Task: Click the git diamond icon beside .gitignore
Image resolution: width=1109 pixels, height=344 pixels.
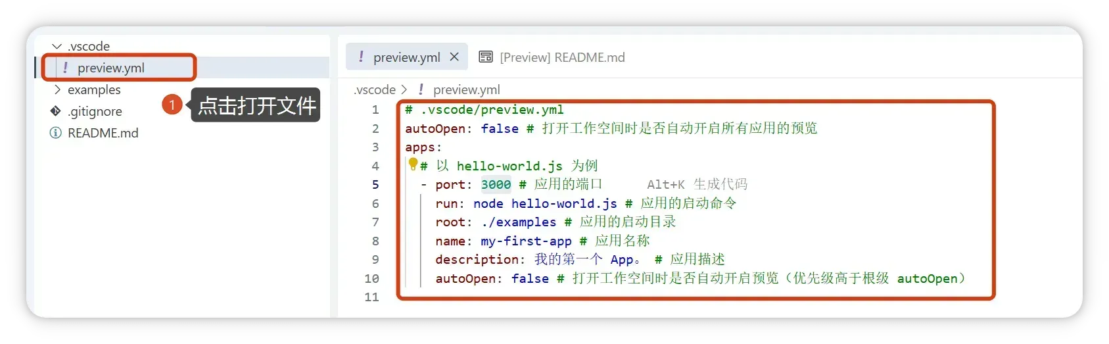Action: point(56,111)
